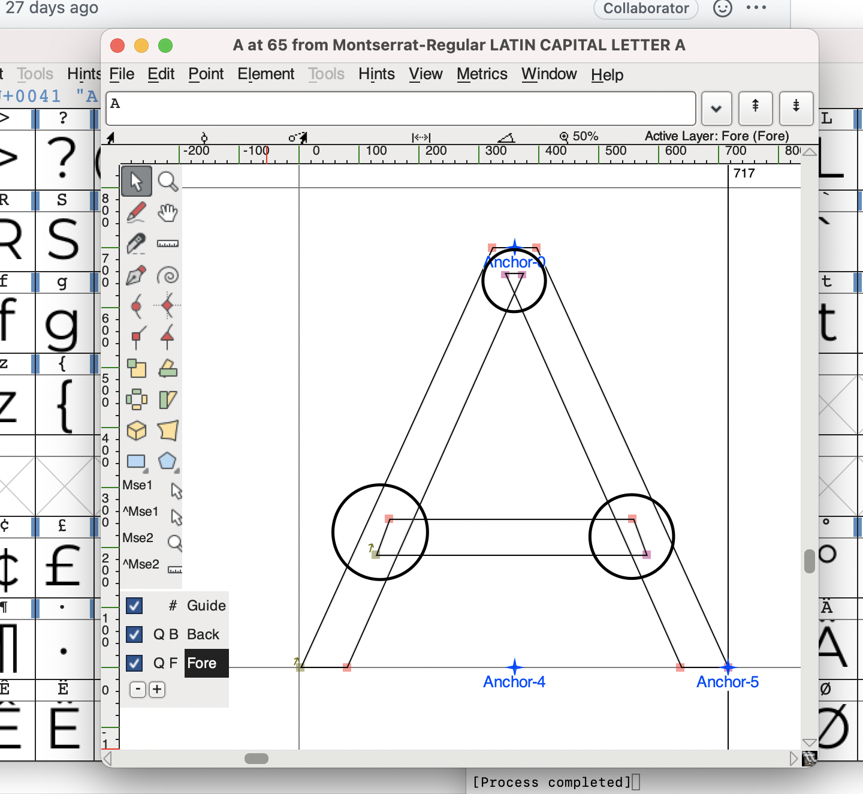Remove a layer using the minus button
Image resolution: width=863 pixels, height=794 pixels.
coord(138,690)
